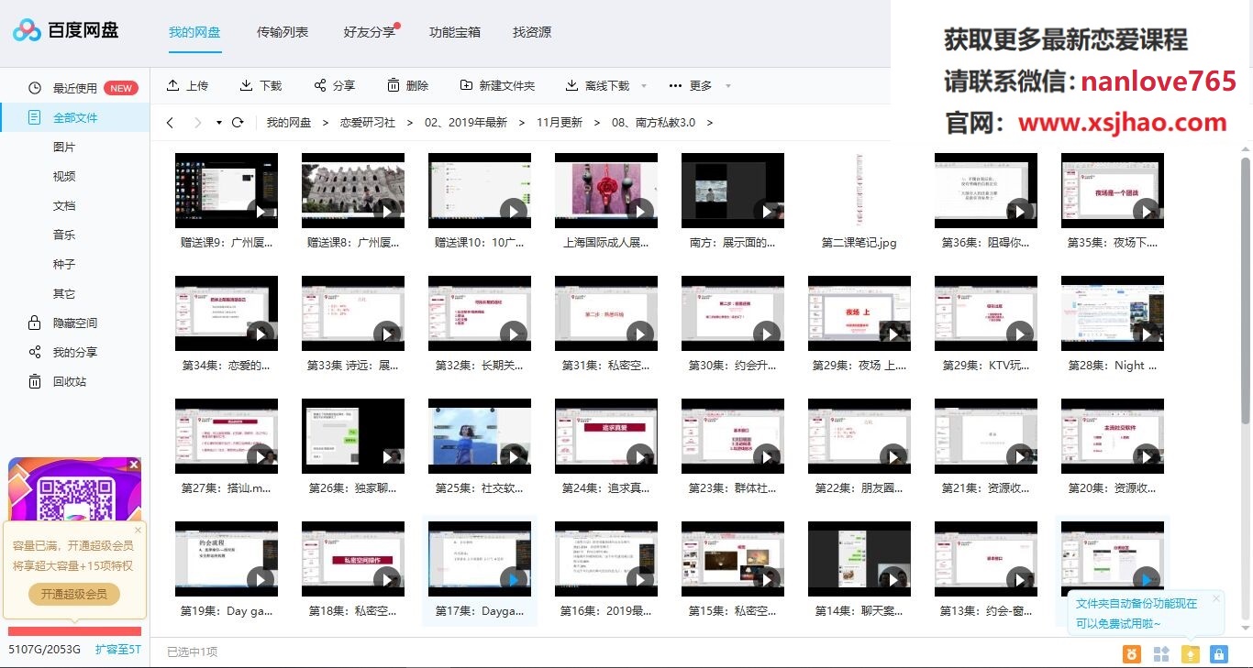The image size is (1253, 668).
Task: Click the 第16集 2019最 file name
Action: point(606,611)
